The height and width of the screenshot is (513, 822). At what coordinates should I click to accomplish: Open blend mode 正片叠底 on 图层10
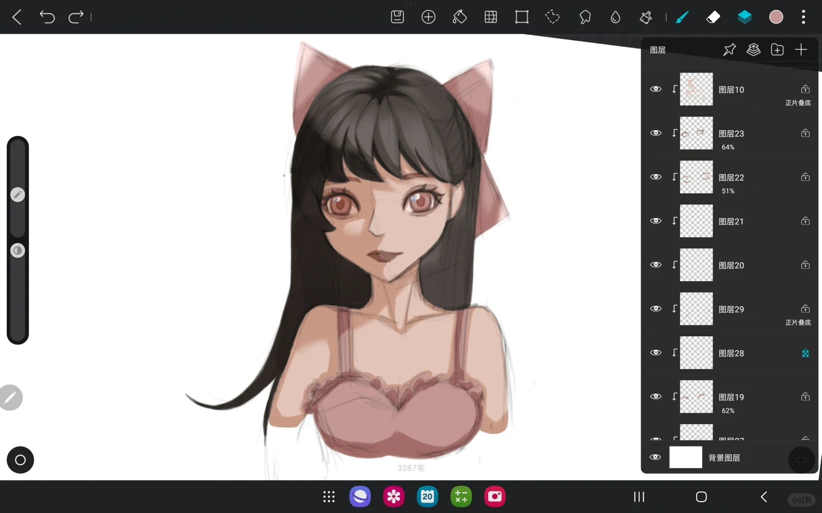pos(798,103)
